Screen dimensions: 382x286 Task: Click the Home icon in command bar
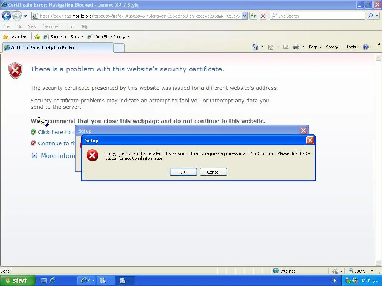tap(255, 47)
